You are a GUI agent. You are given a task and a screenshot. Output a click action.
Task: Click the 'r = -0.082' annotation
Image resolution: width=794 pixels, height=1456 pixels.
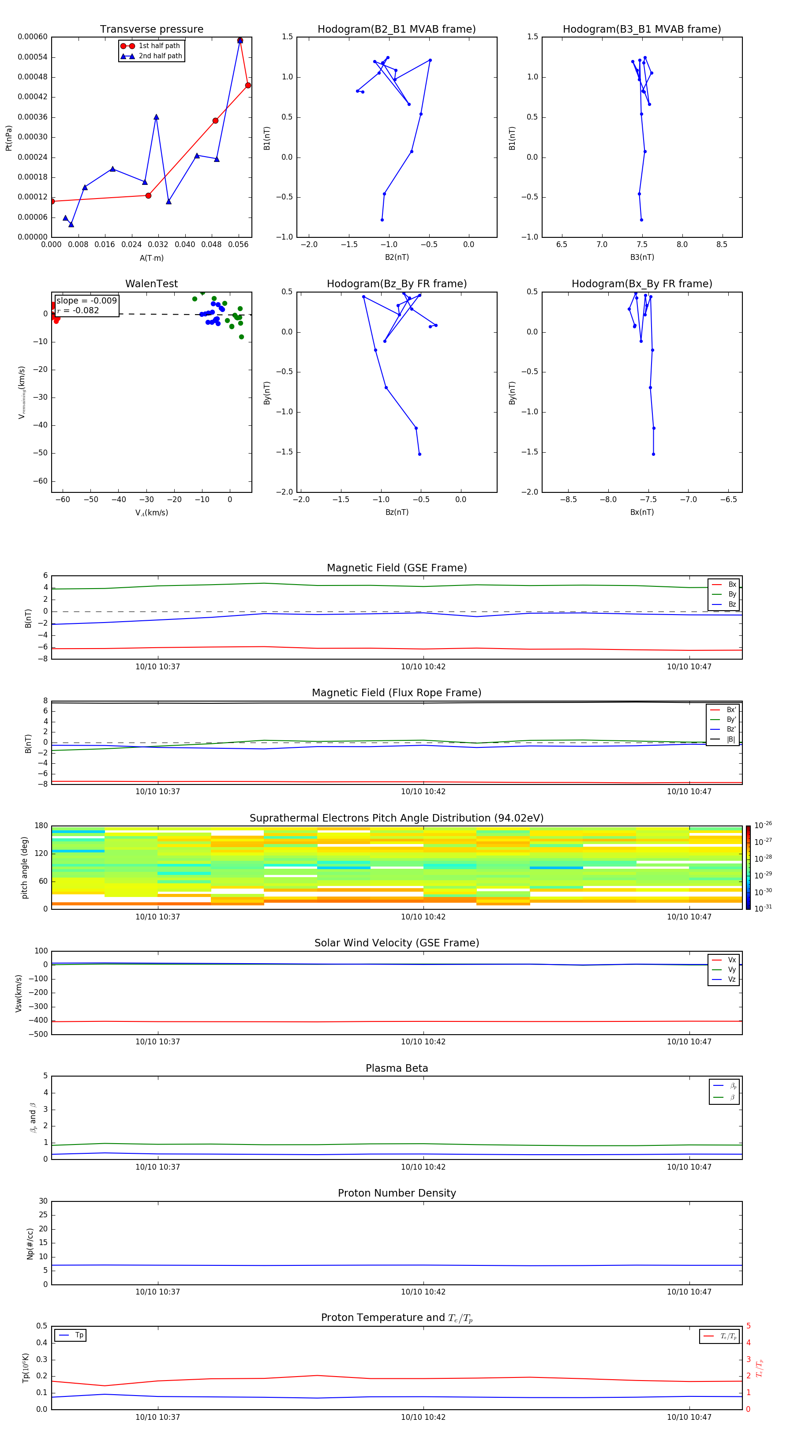click(x=78, y=310)
